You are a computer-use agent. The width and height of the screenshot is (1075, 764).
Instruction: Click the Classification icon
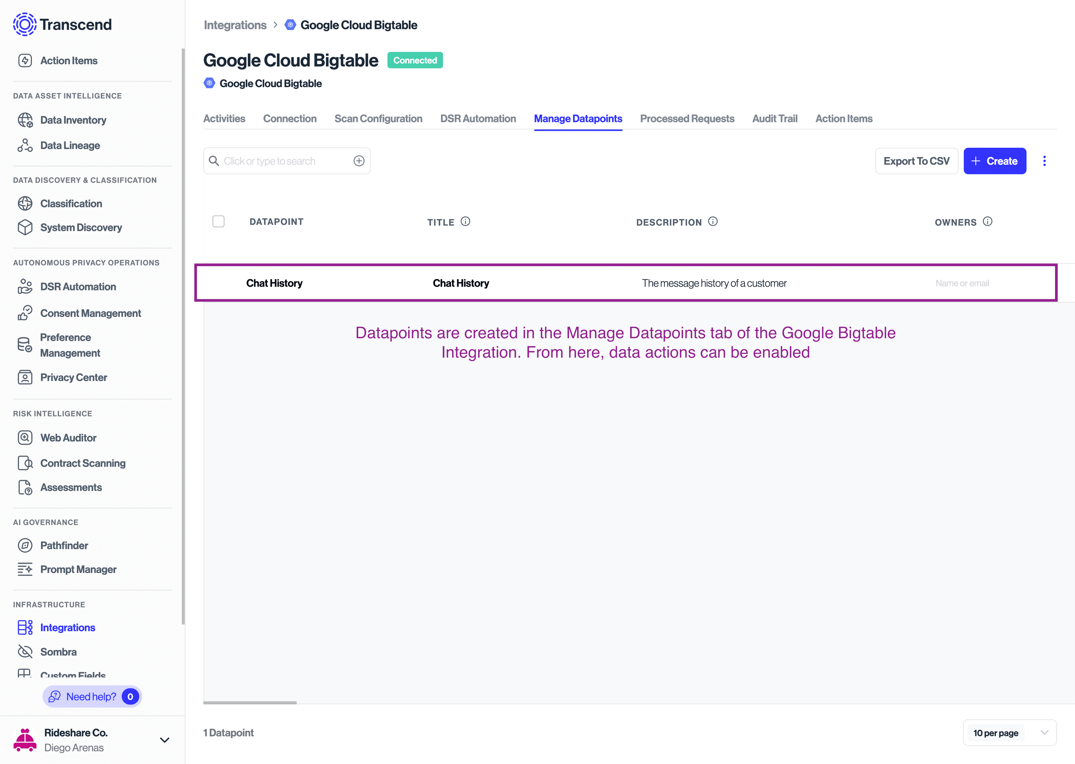coord(25,204)
